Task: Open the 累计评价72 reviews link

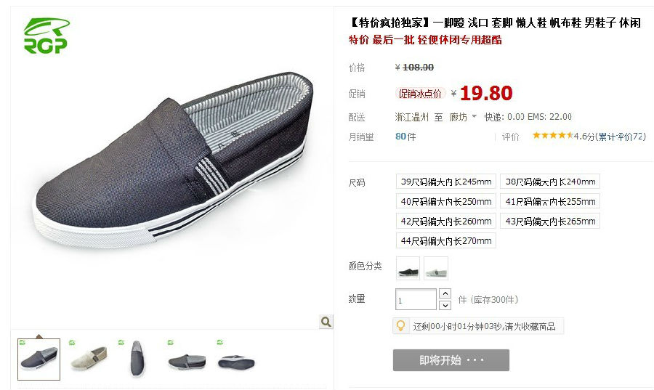Action: (621, 137)
